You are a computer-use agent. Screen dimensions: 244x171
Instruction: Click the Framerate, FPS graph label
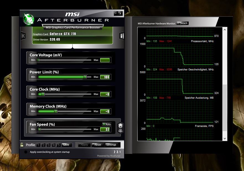pos(204,126)
